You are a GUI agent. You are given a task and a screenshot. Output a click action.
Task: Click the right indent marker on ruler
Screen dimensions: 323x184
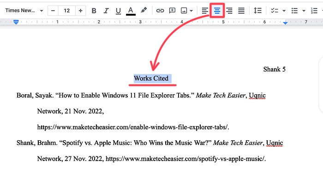285,23
